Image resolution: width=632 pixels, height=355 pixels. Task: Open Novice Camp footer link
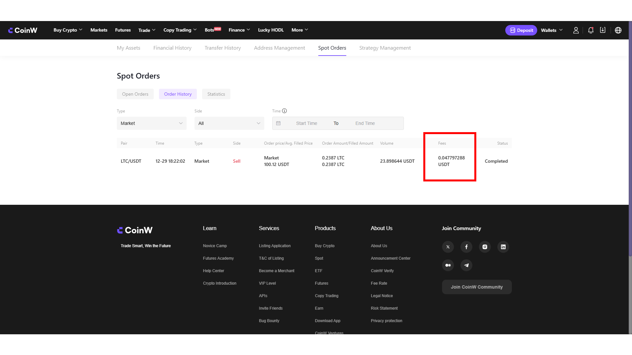pyautogui.click(x=215, y=246)
